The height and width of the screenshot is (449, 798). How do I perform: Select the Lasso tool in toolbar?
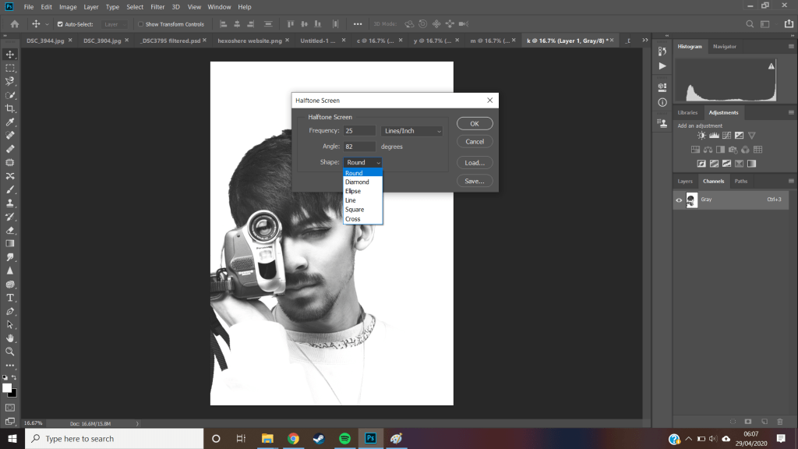coord(10,81)
